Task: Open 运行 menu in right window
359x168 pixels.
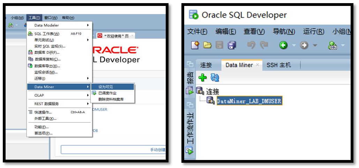Action: tap(314, 31)
